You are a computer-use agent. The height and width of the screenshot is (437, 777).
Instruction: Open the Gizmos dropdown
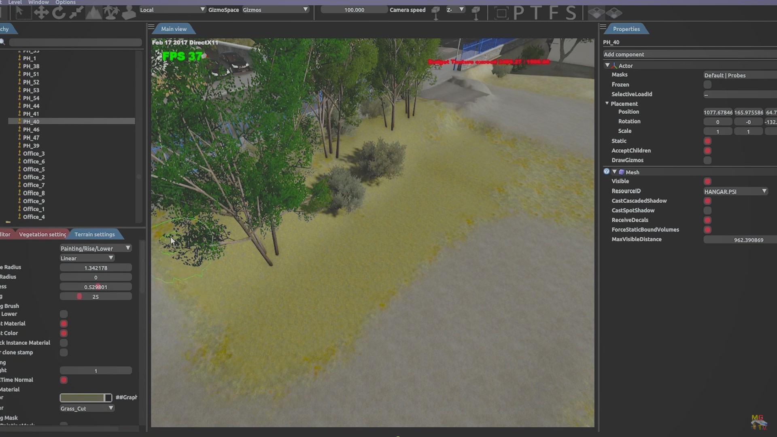[275, 10]
